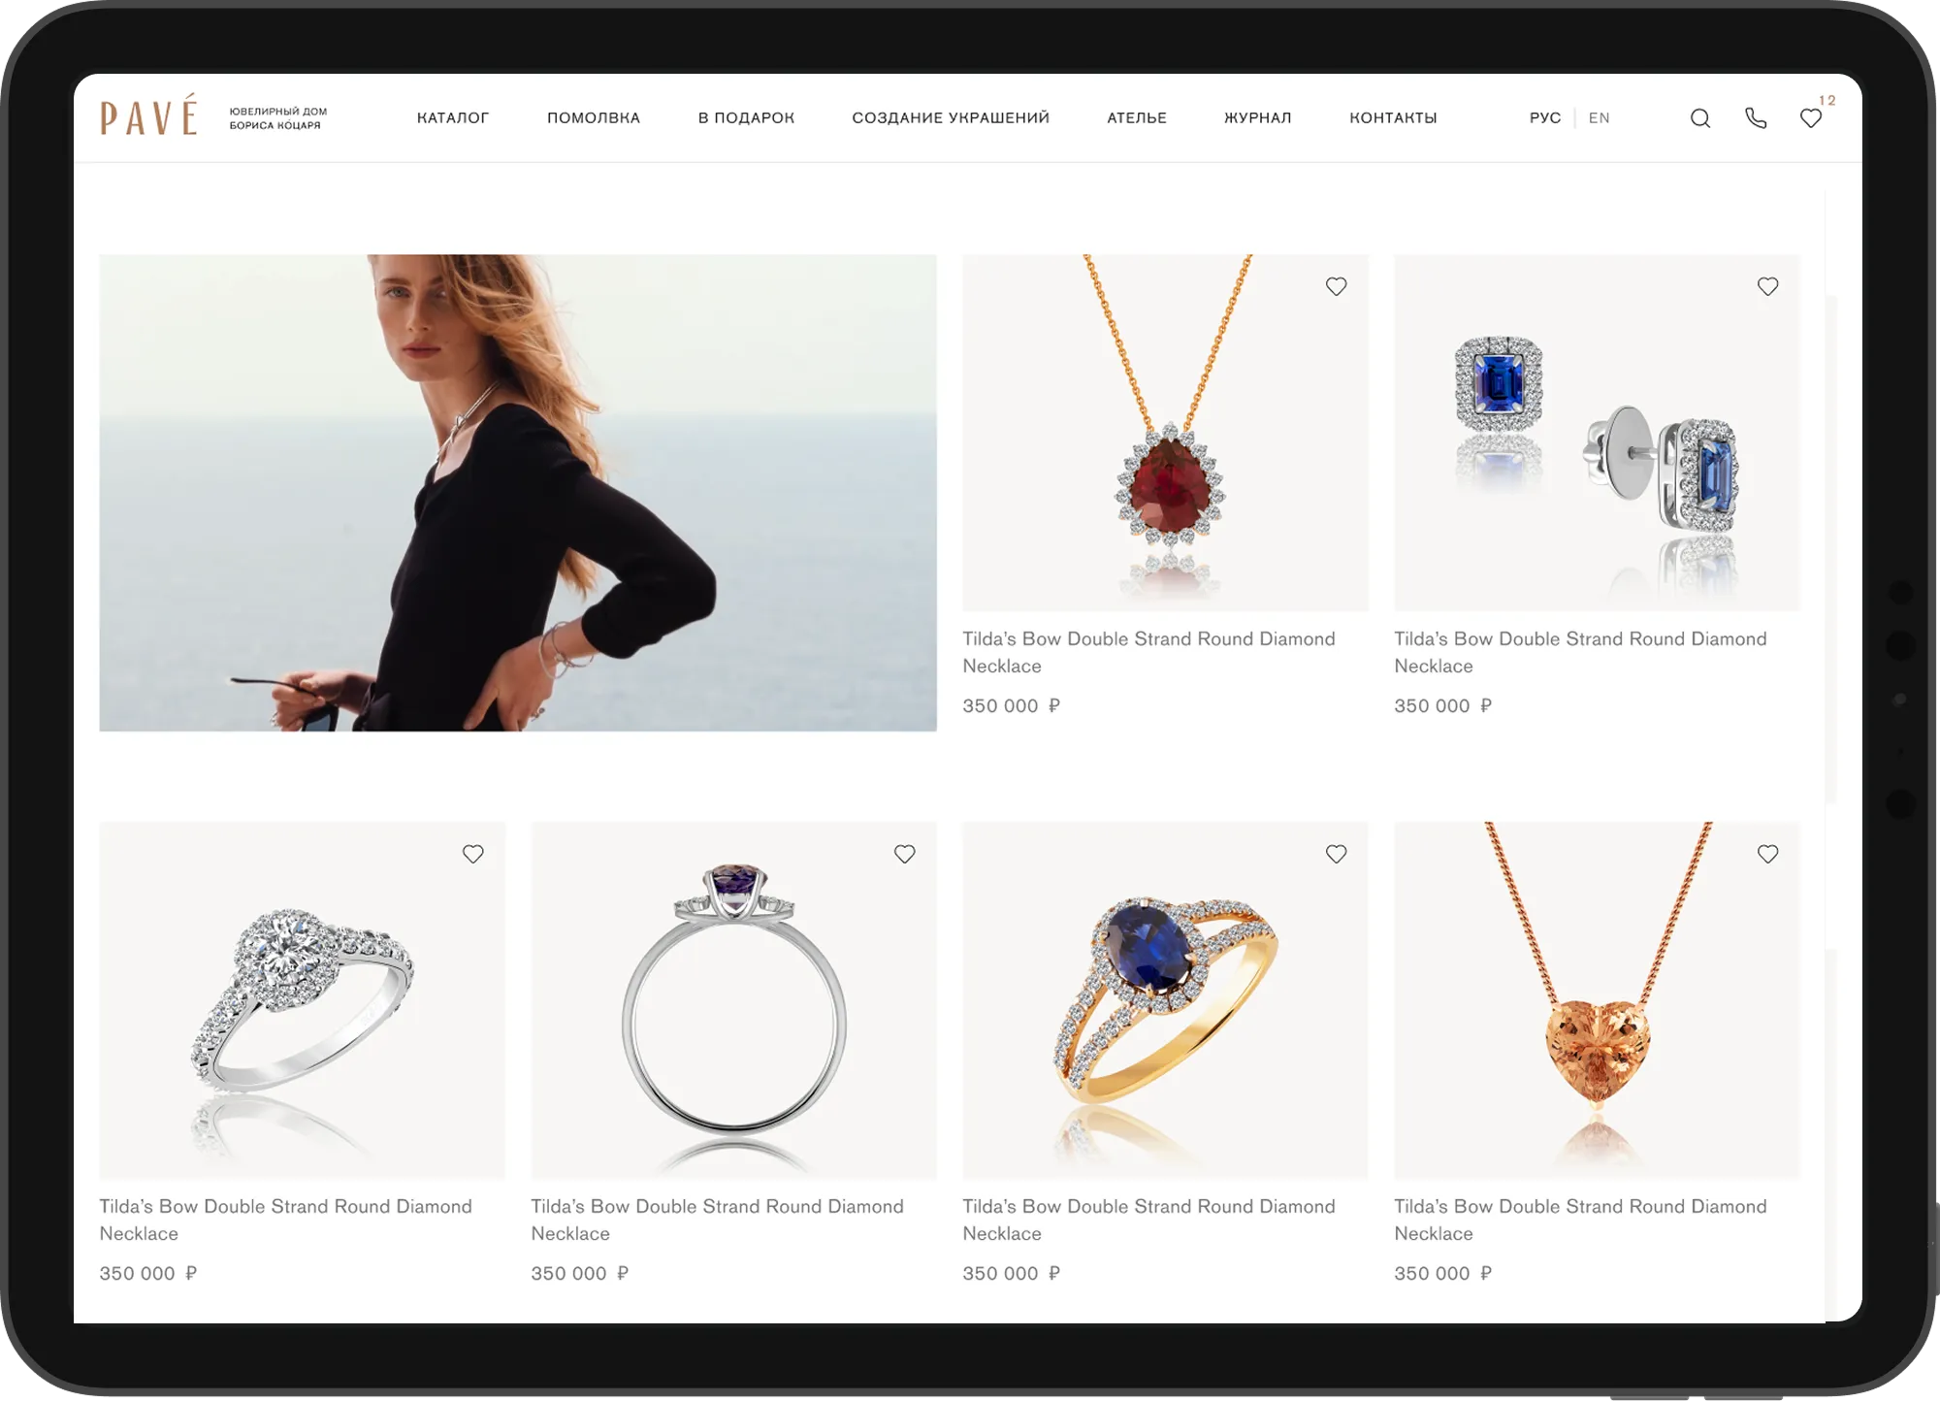Toggle heart on orange heart pendant
Screen dimensions: 1940x1401
[x=1767, y=854]
